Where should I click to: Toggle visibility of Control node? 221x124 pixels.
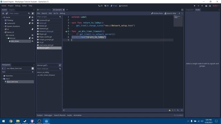coord(32,35)
